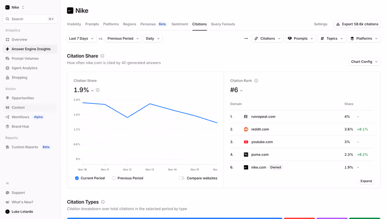Open Overview from the sidebar

[x=19, y=39]
